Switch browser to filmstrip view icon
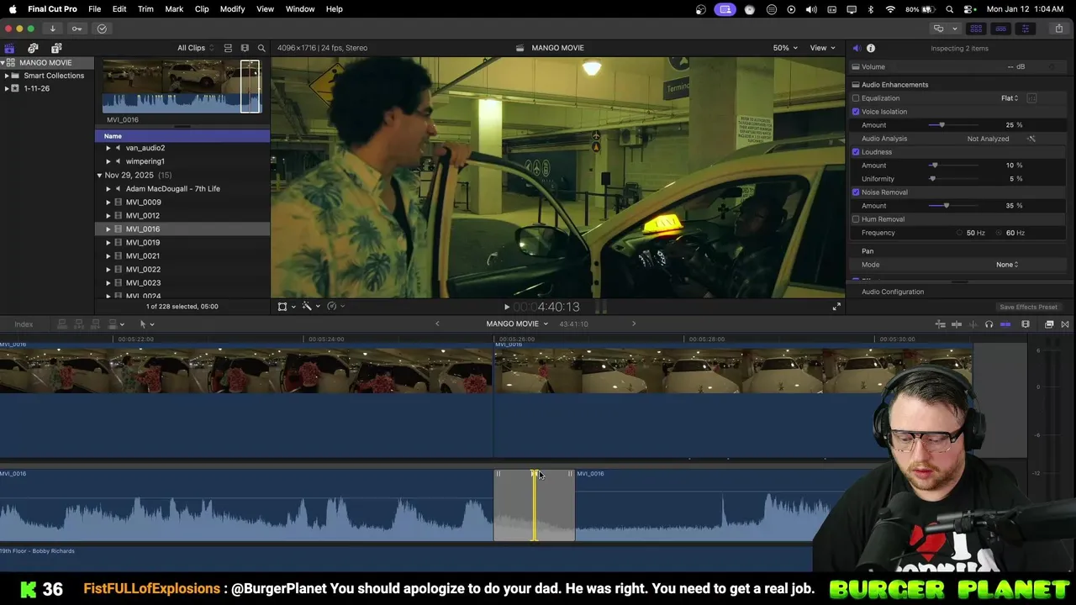Viewport: 1076px width, 605px height. click(245, 48)
